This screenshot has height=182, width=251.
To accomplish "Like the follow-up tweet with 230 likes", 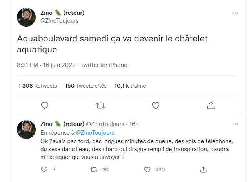I will coord(147,169).
